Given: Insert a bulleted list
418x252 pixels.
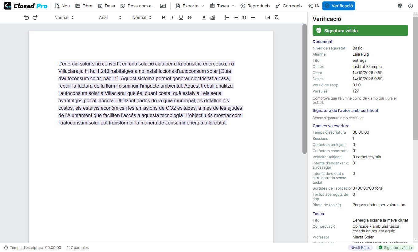Looking at the screenshot, I should click(x=236, y=18).
